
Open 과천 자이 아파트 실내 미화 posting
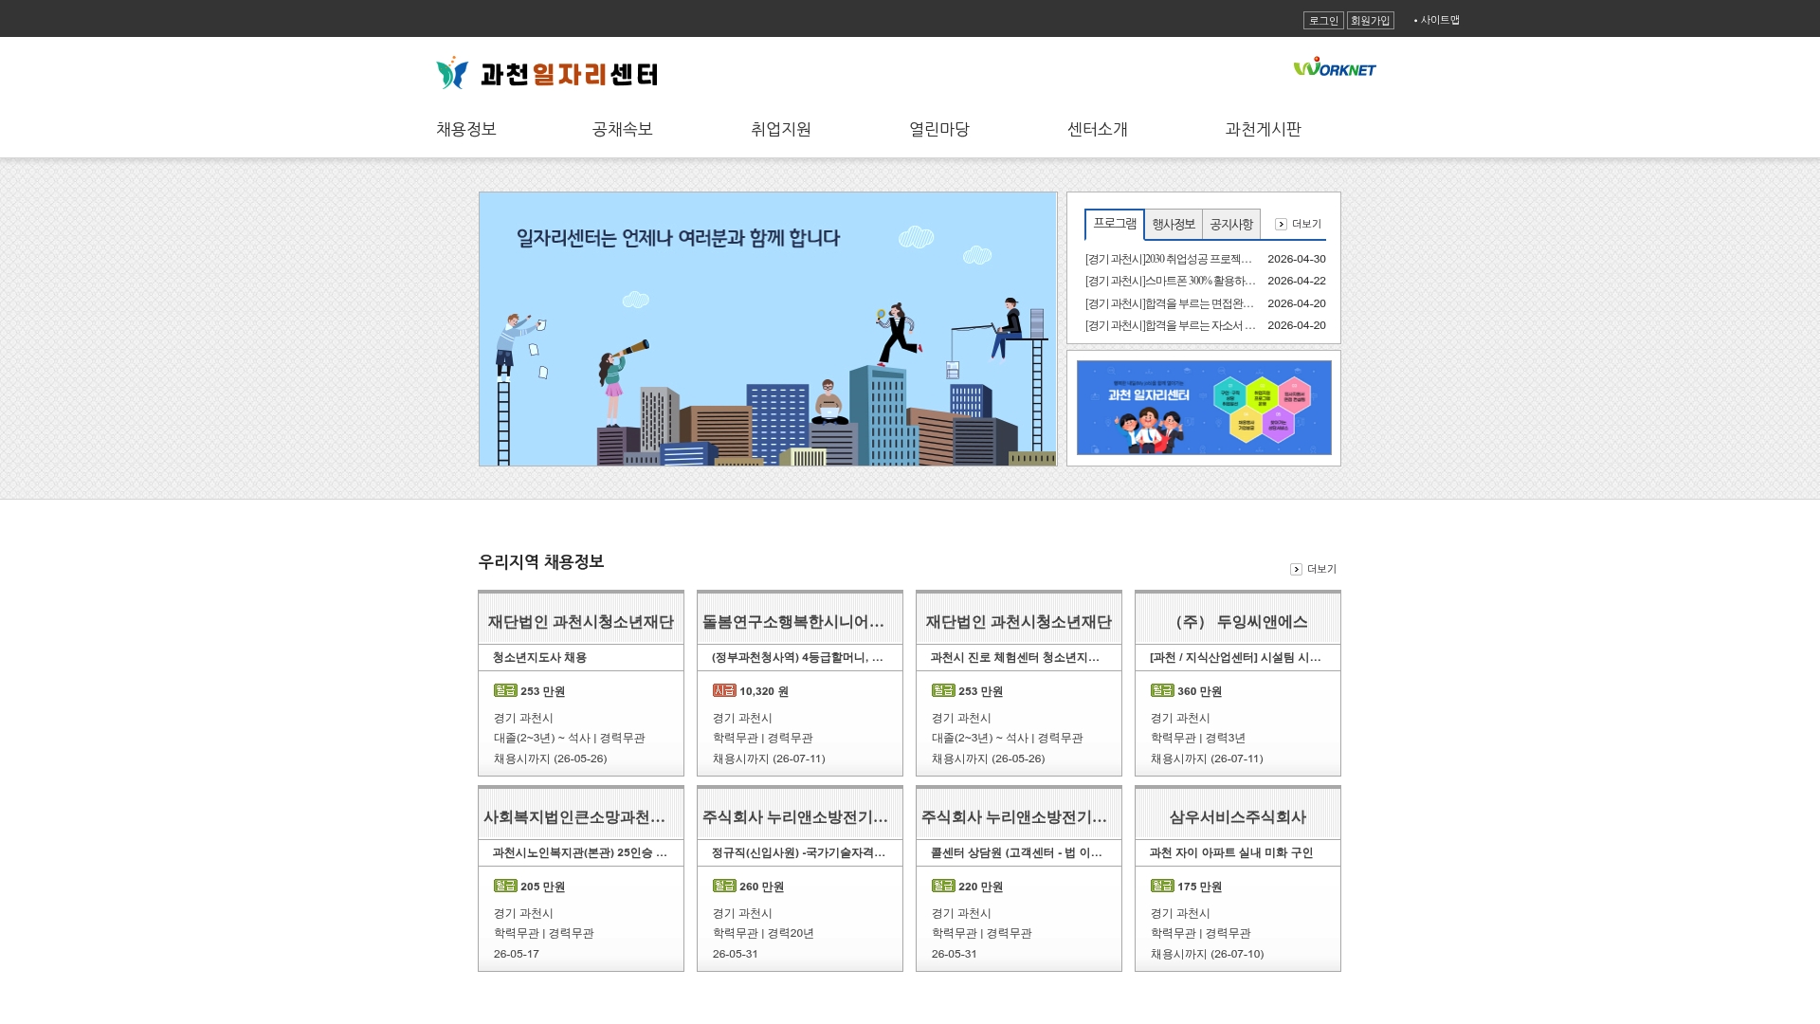click(x=1231, y=852)
